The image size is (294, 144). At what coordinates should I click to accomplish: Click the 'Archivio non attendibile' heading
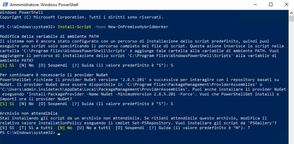(x=29, y=113)
